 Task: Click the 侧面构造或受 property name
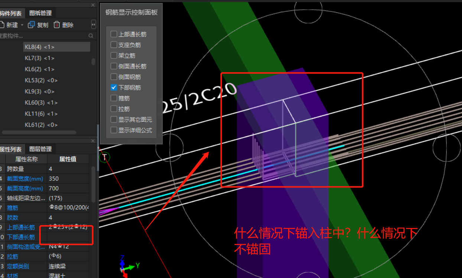click(26, 246)
